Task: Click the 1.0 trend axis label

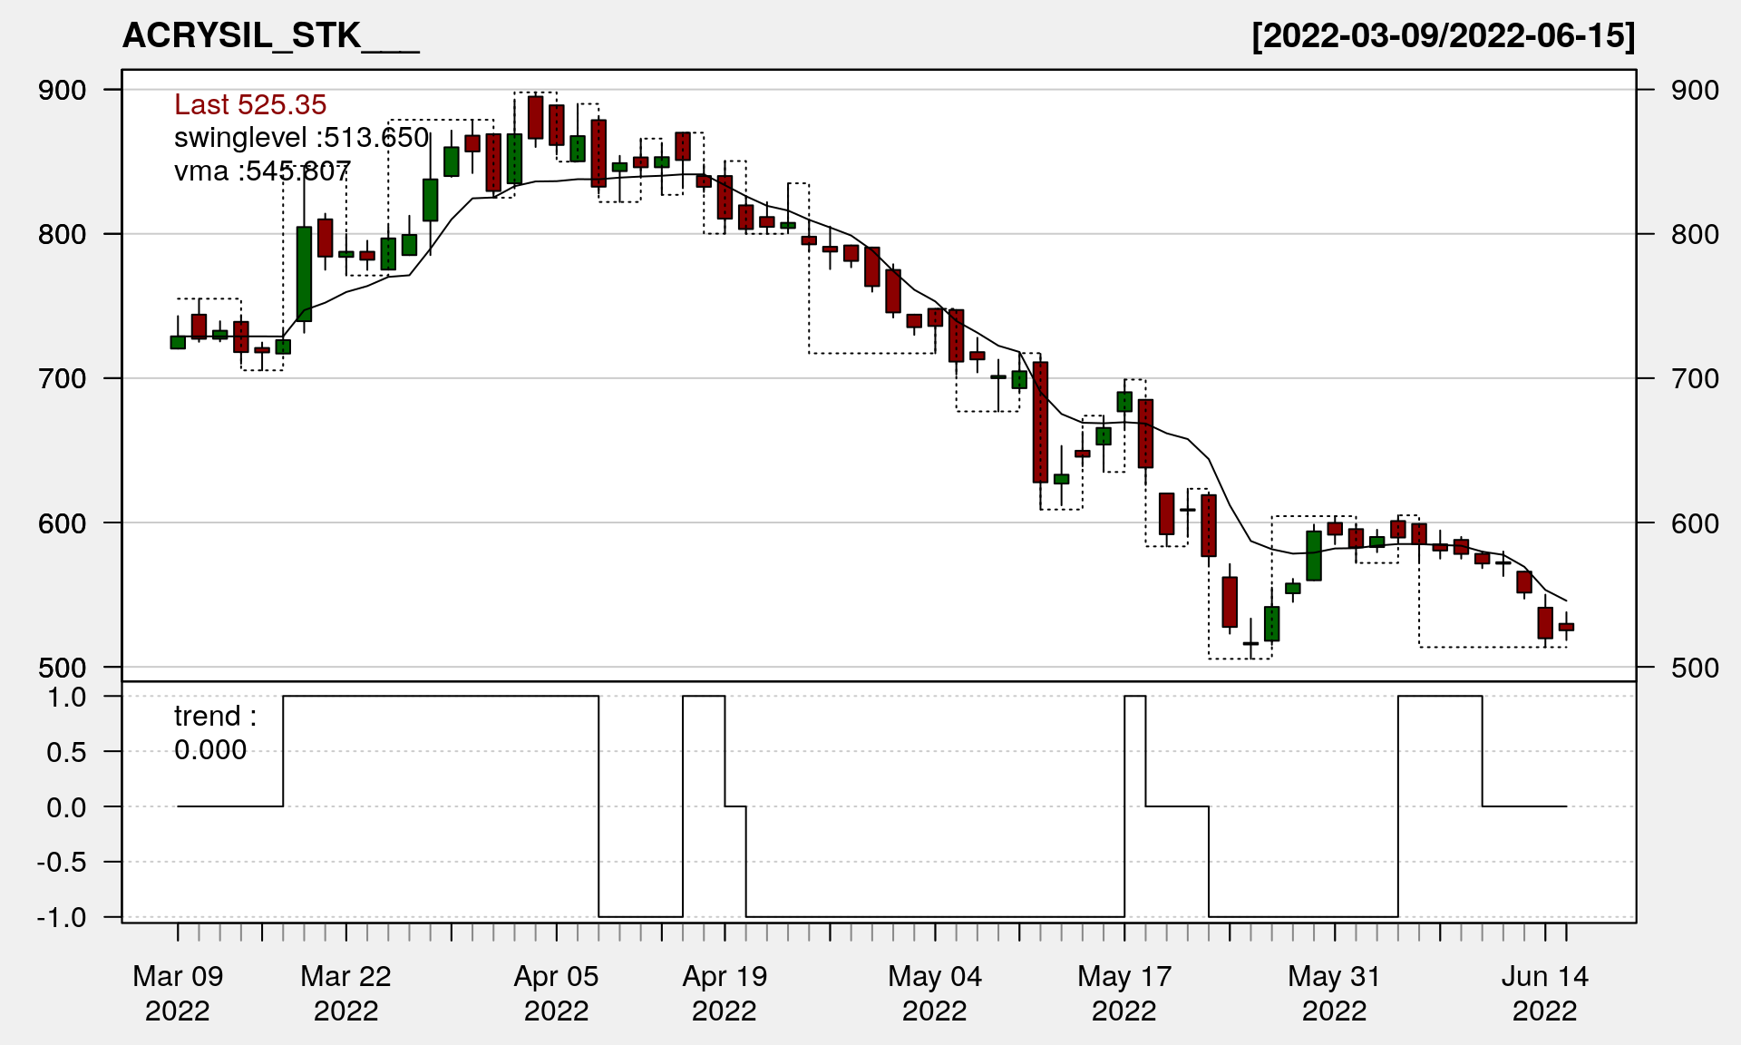Action: 67,698
